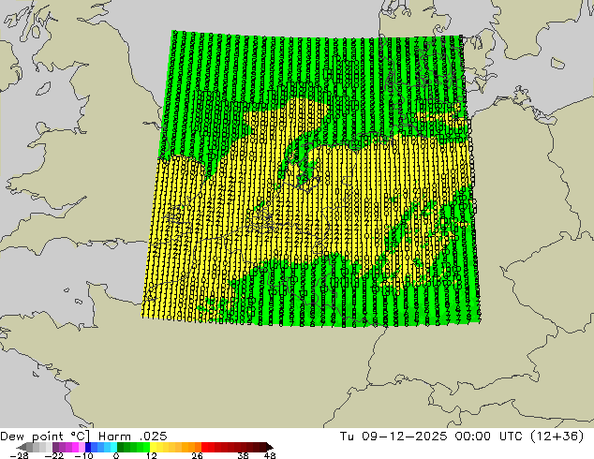Click the '0' legend value
The height and width of the screenshot is (459, 594).
116,455
